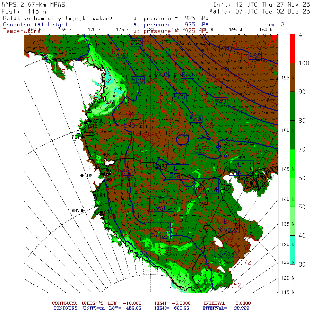This screenshot has width=312, height=312.
Task: Click the red '-10.52' temperature value
Action: pyautogui.click(x=231, y=285)
